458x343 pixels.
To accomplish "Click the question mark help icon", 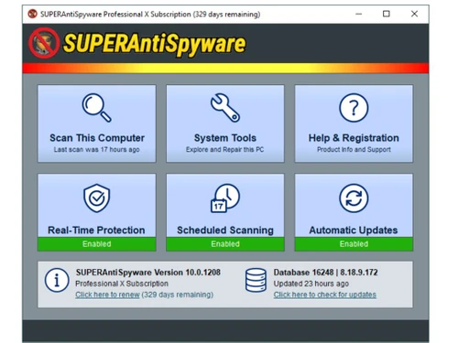I will [x=354, y=108].
